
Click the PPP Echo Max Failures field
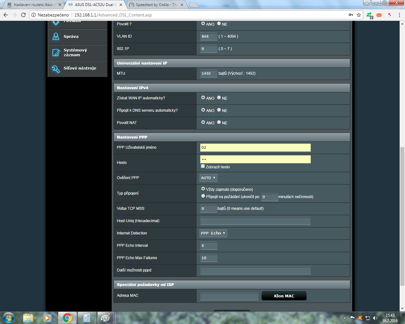[x=209, y=258]
